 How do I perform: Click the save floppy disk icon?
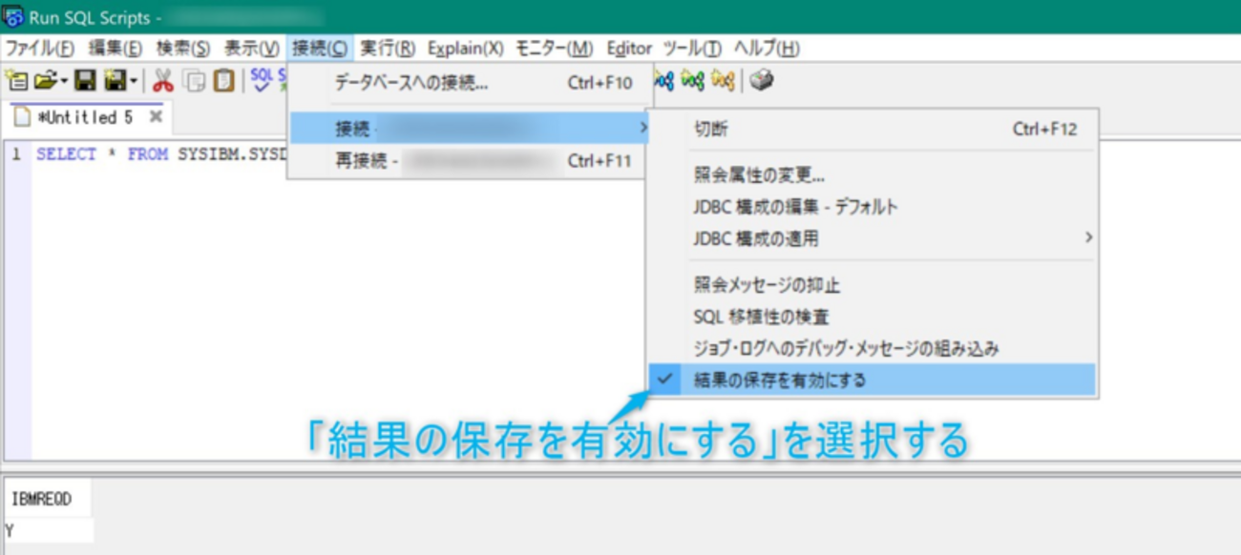tap(85, 81)
